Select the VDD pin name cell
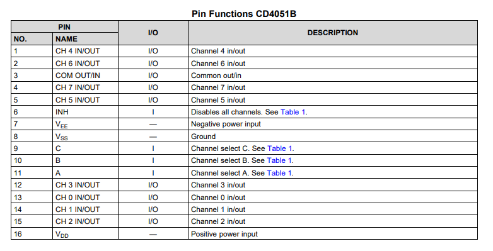 point(85,234)
